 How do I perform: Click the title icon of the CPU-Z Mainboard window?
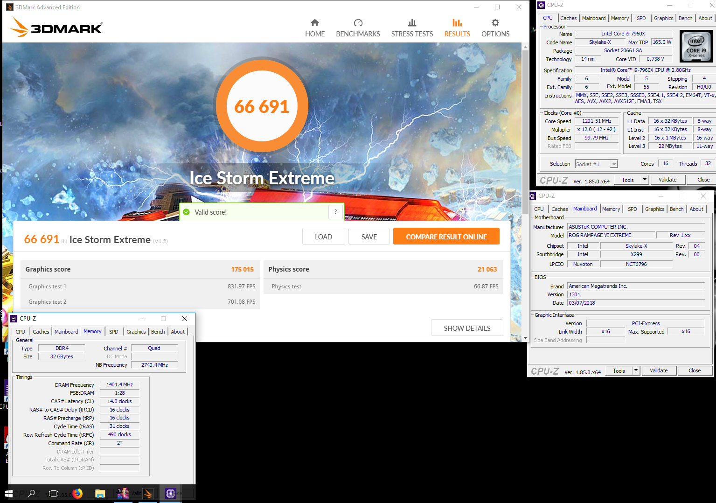pyautogui.click(x=533, y=196)
